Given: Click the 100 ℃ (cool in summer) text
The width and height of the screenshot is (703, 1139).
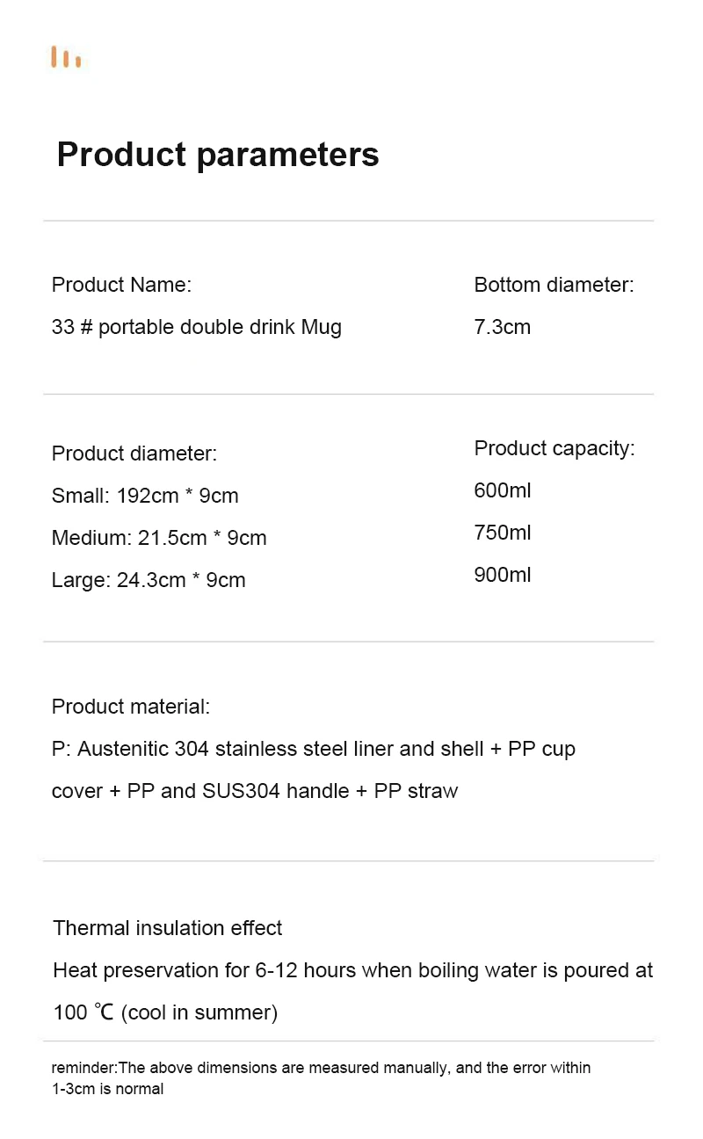Looking at the screenshot, I should (x=165, y=1012).
